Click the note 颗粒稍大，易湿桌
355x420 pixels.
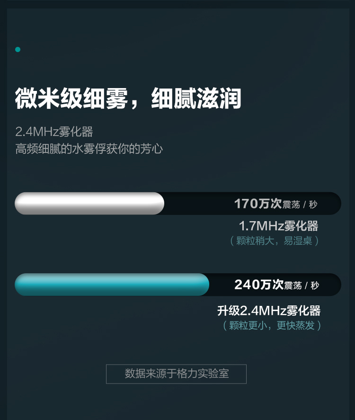[275, 241]
